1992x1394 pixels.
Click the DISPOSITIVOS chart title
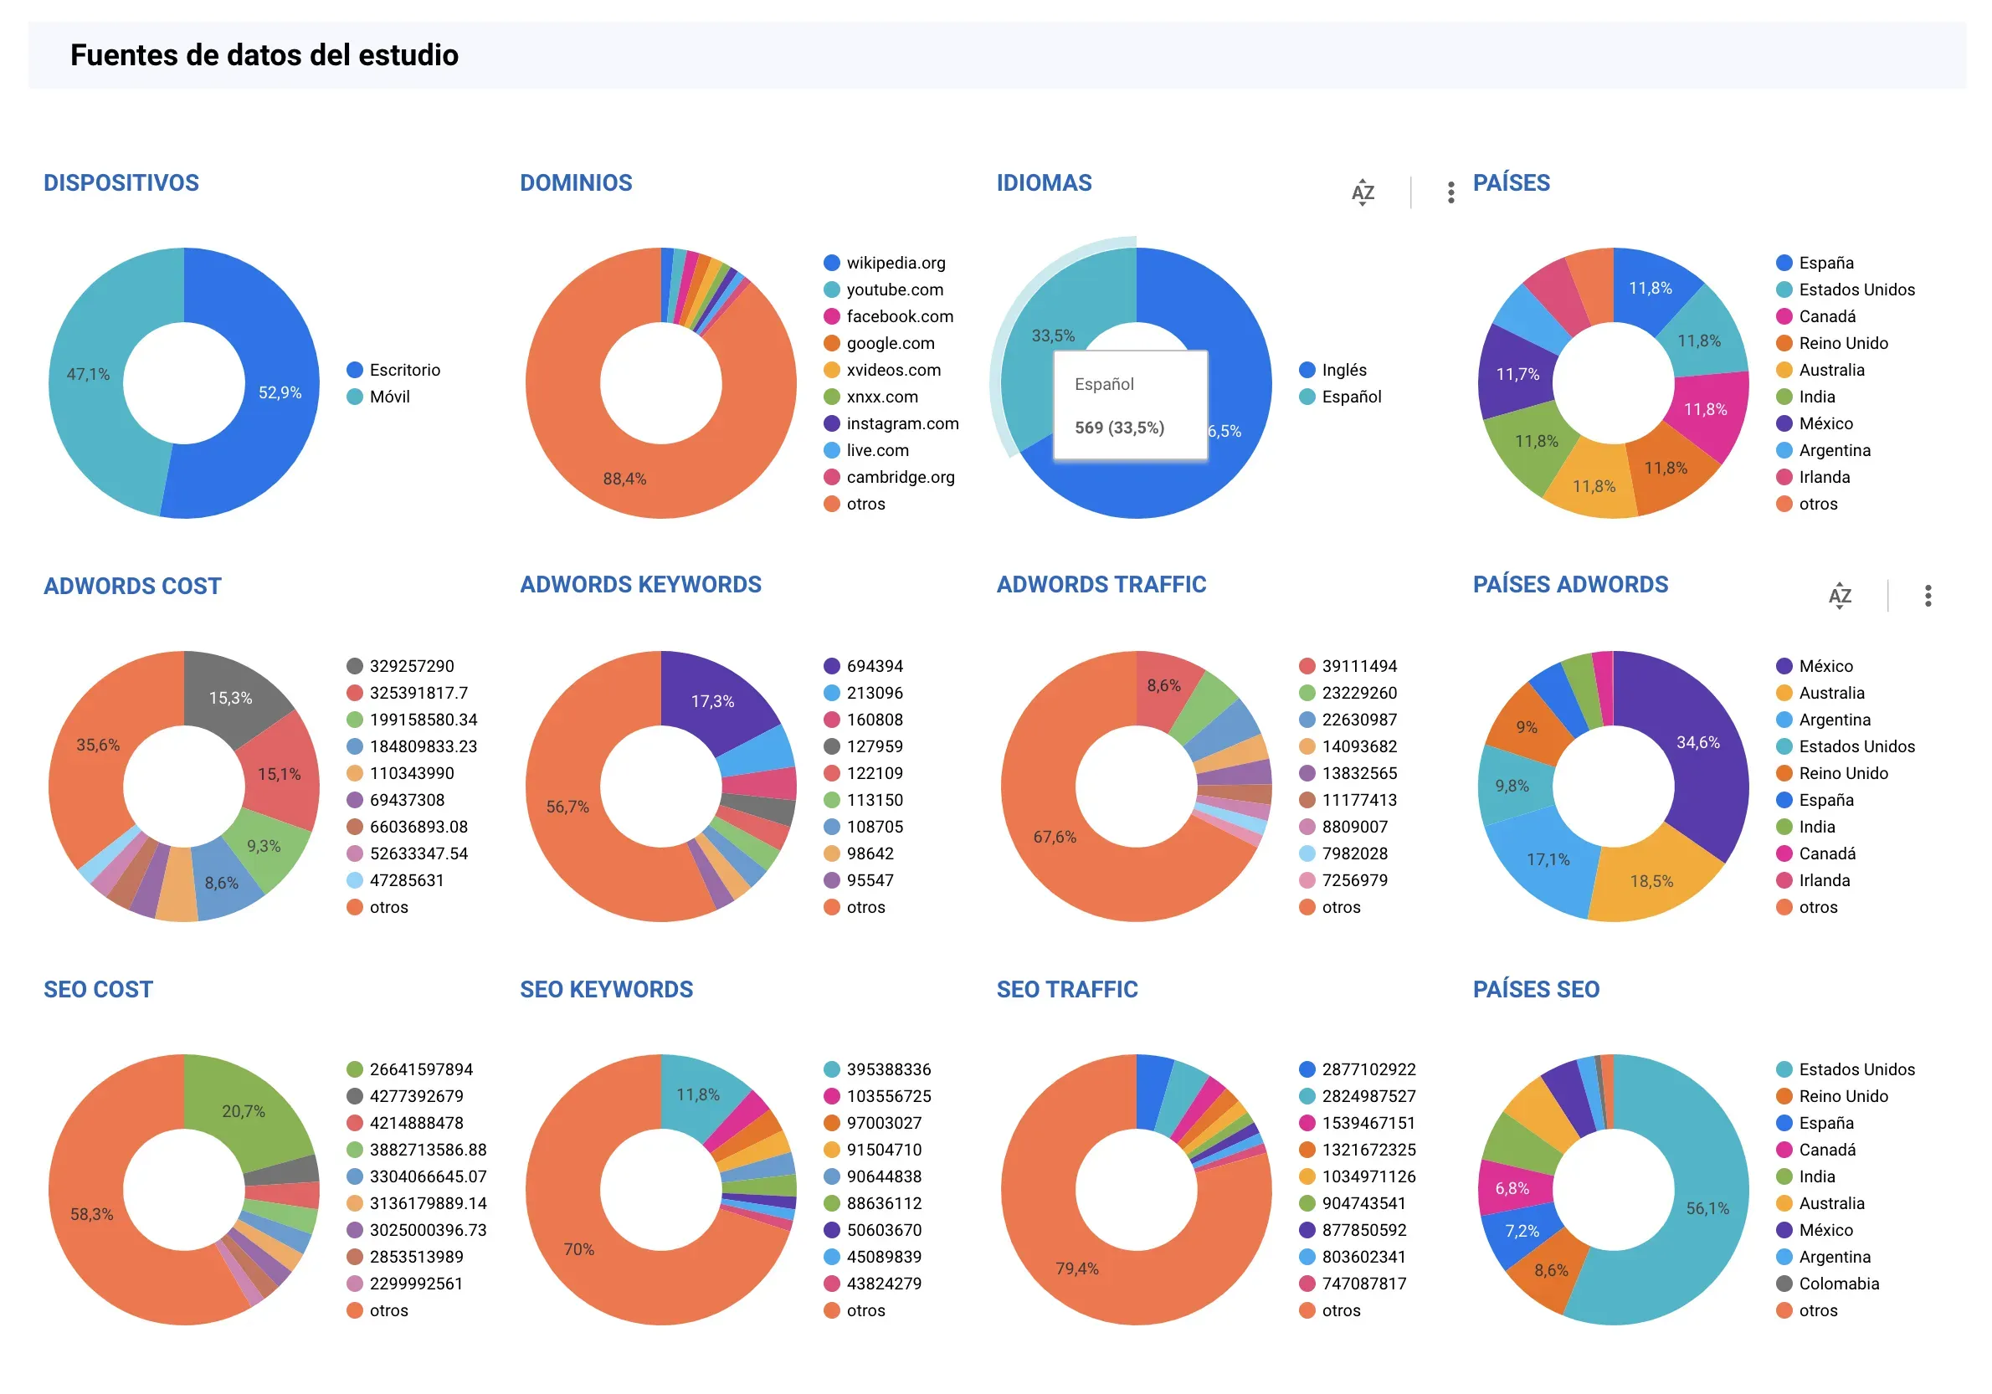(121, 182)
